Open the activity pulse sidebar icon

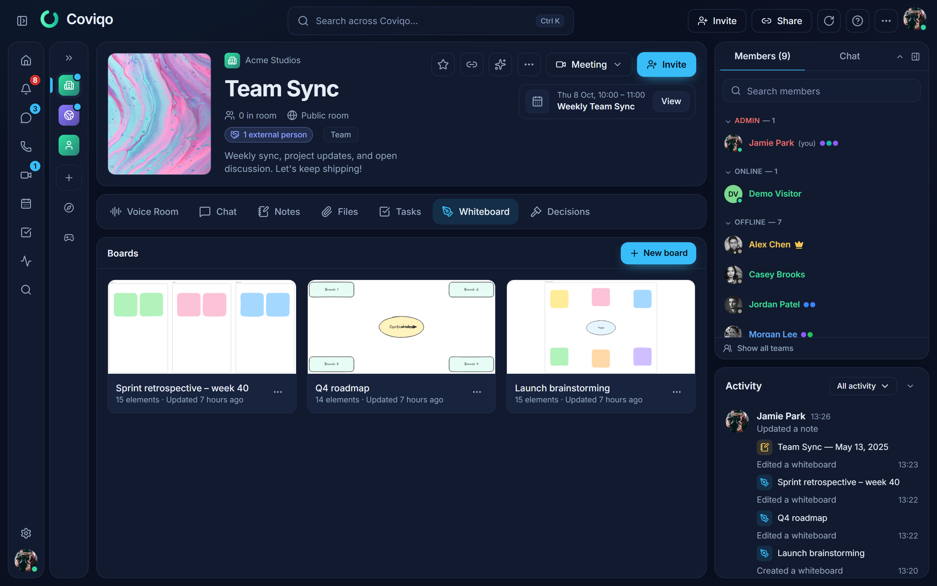(26, 261)
